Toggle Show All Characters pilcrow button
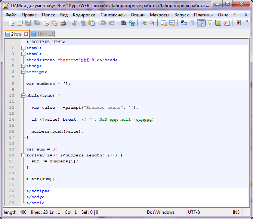This screenshot has width=253, height=219. click(192, 23)
